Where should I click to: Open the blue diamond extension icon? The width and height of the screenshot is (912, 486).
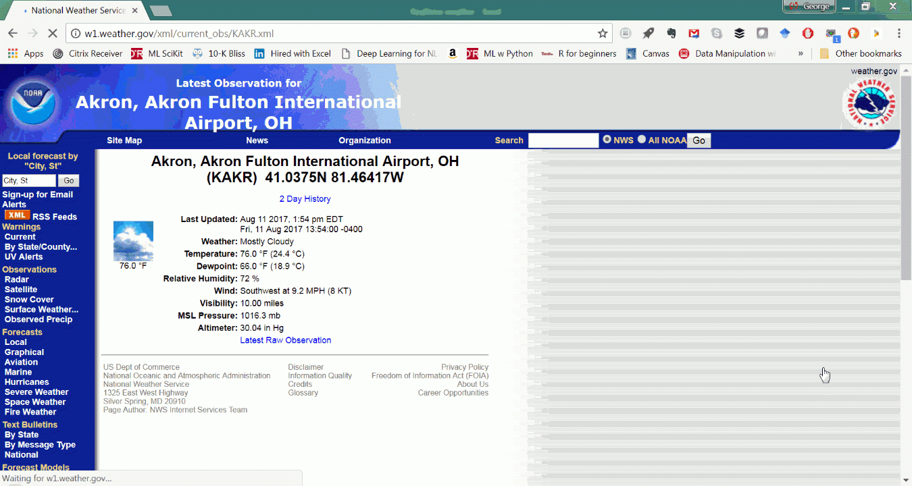click(785, 33)
